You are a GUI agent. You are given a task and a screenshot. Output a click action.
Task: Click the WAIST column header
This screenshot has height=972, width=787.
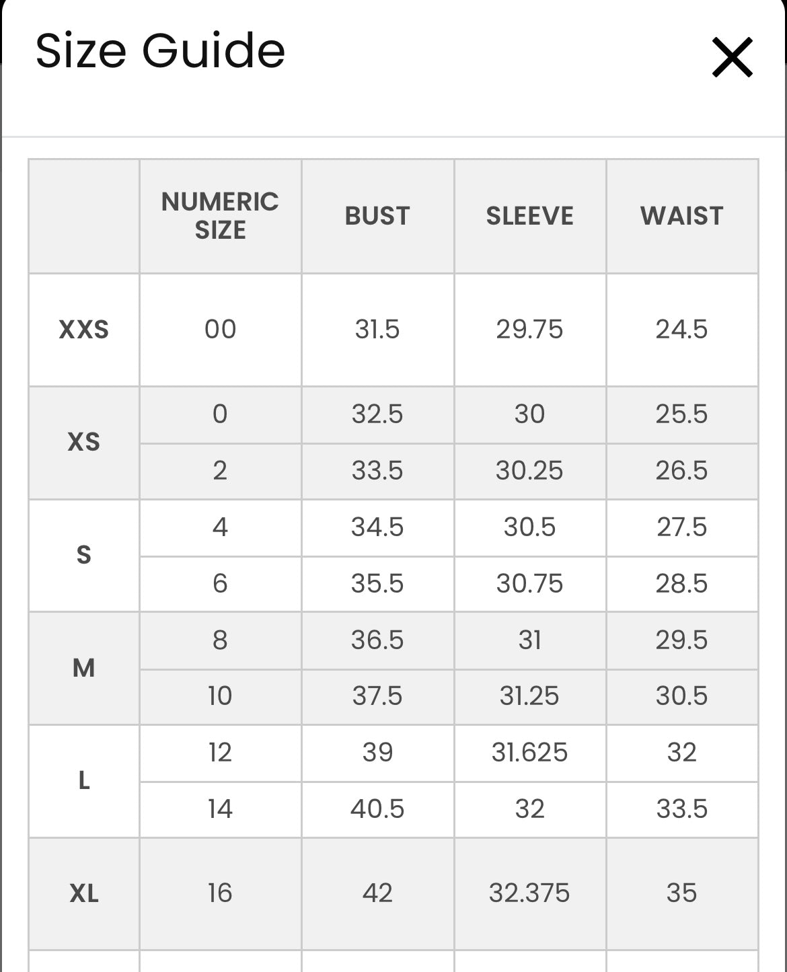[x=681, y=216]
